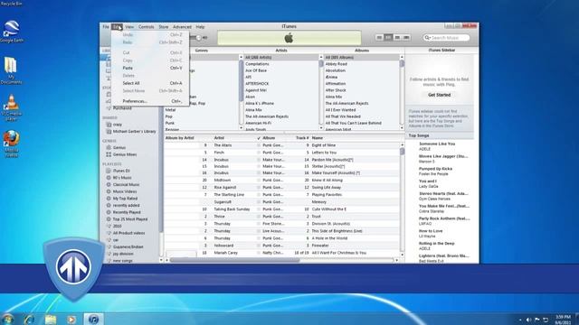Viewport: 579px width, 325px height.
Task: Click the magnifier icon in Search Music
Action: tap(427, 38)
